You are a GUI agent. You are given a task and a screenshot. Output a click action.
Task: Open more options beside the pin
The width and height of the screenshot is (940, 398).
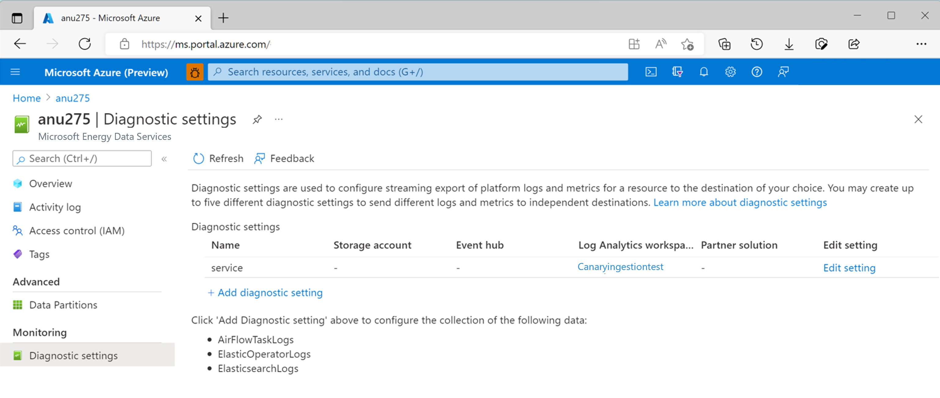279,119
